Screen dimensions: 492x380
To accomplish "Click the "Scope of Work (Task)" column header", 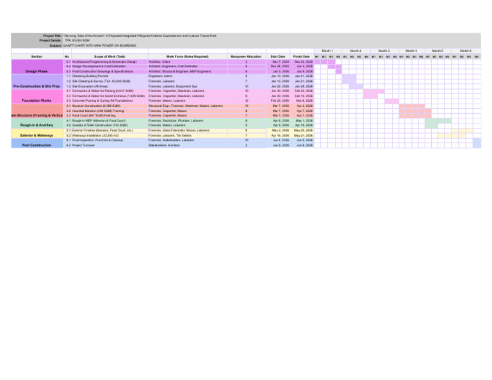I will [110, 56].
